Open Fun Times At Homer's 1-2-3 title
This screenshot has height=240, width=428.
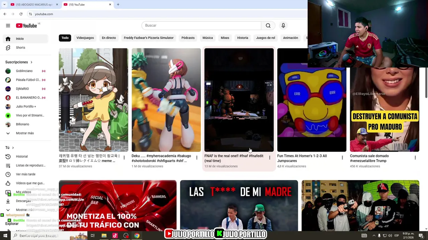[x=302, y=158]
